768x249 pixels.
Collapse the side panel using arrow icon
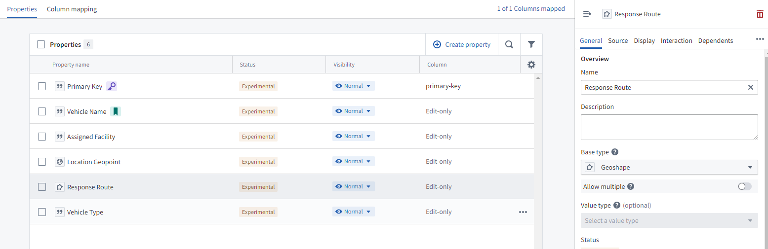587,14
